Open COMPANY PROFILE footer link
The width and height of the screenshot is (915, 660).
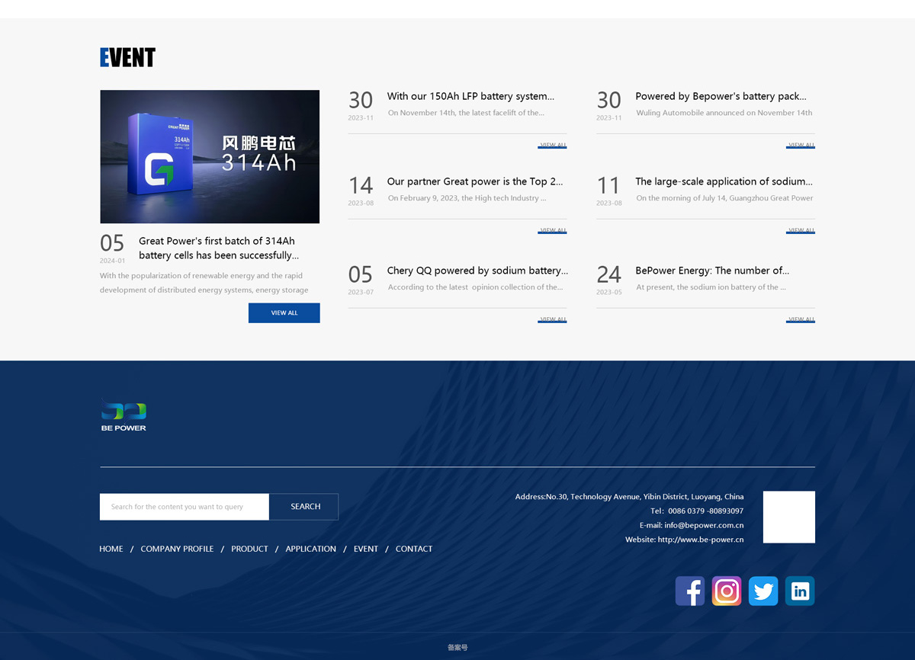(x=177, y=549)
